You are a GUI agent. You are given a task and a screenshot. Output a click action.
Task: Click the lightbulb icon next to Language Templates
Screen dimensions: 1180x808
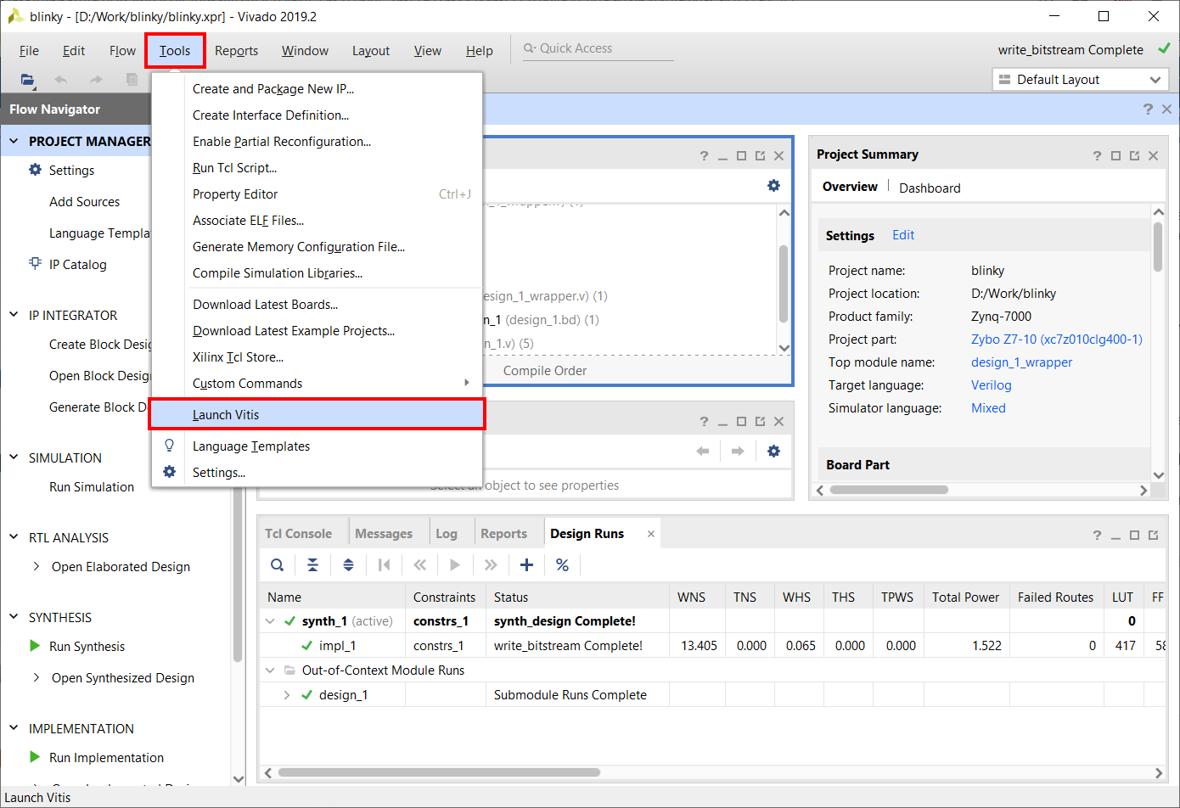tap(169, 446)
